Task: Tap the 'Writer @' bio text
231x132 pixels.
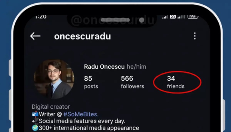Action: click(50, 114)
